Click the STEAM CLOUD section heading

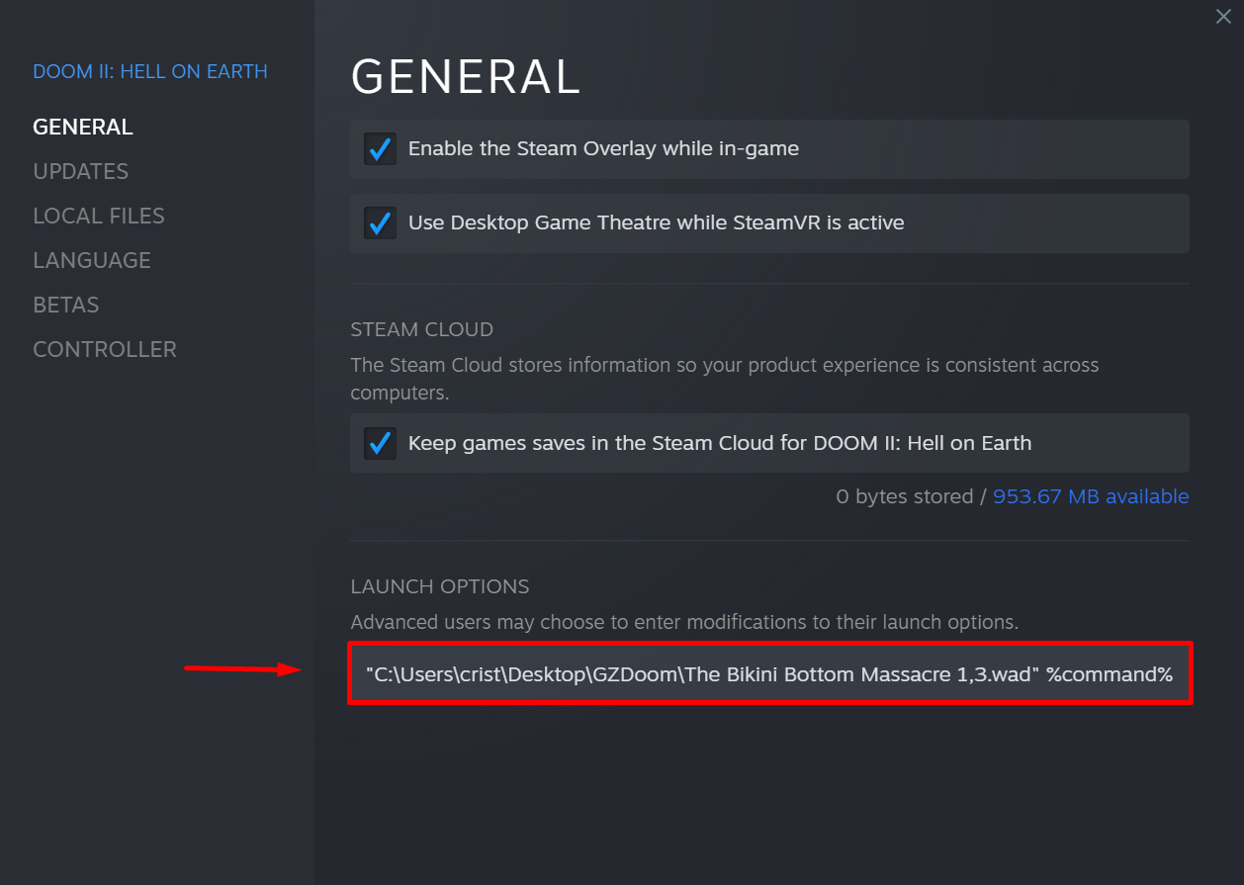[x=421, y=329]
